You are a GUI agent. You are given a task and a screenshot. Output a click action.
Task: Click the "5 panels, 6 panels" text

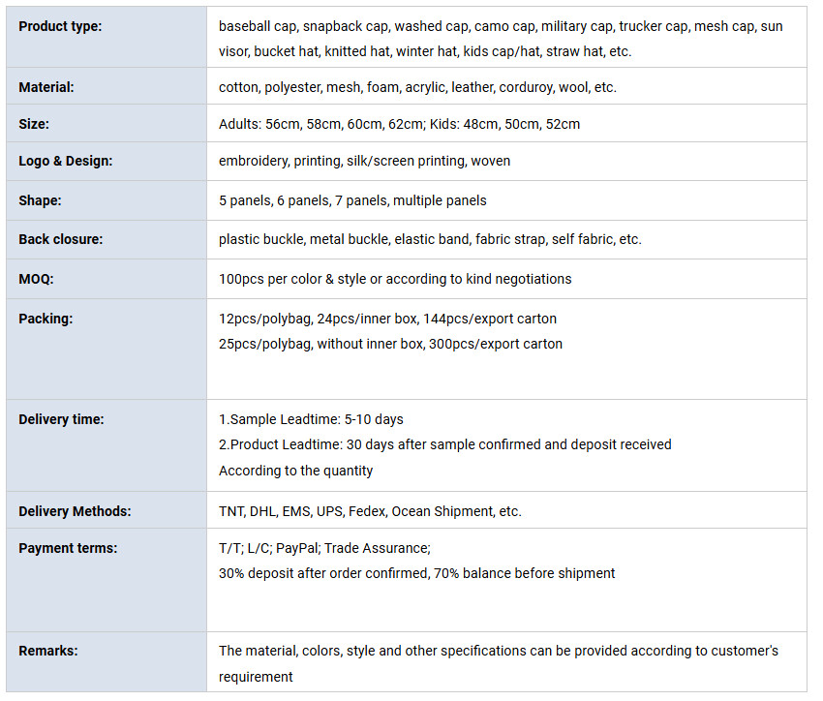[352, 200]
